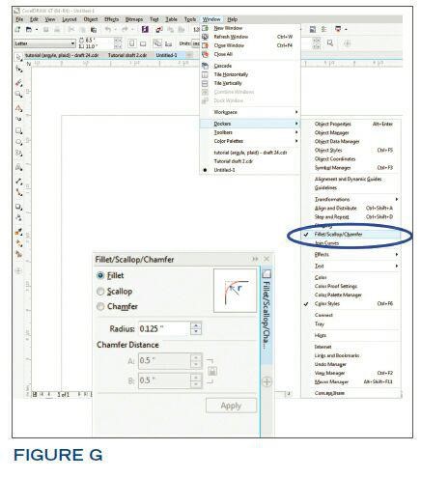Select the Pick tool at toolbox top
This screenshot has height=478, width=421.
pyautogui.click(x=18, y=57)
